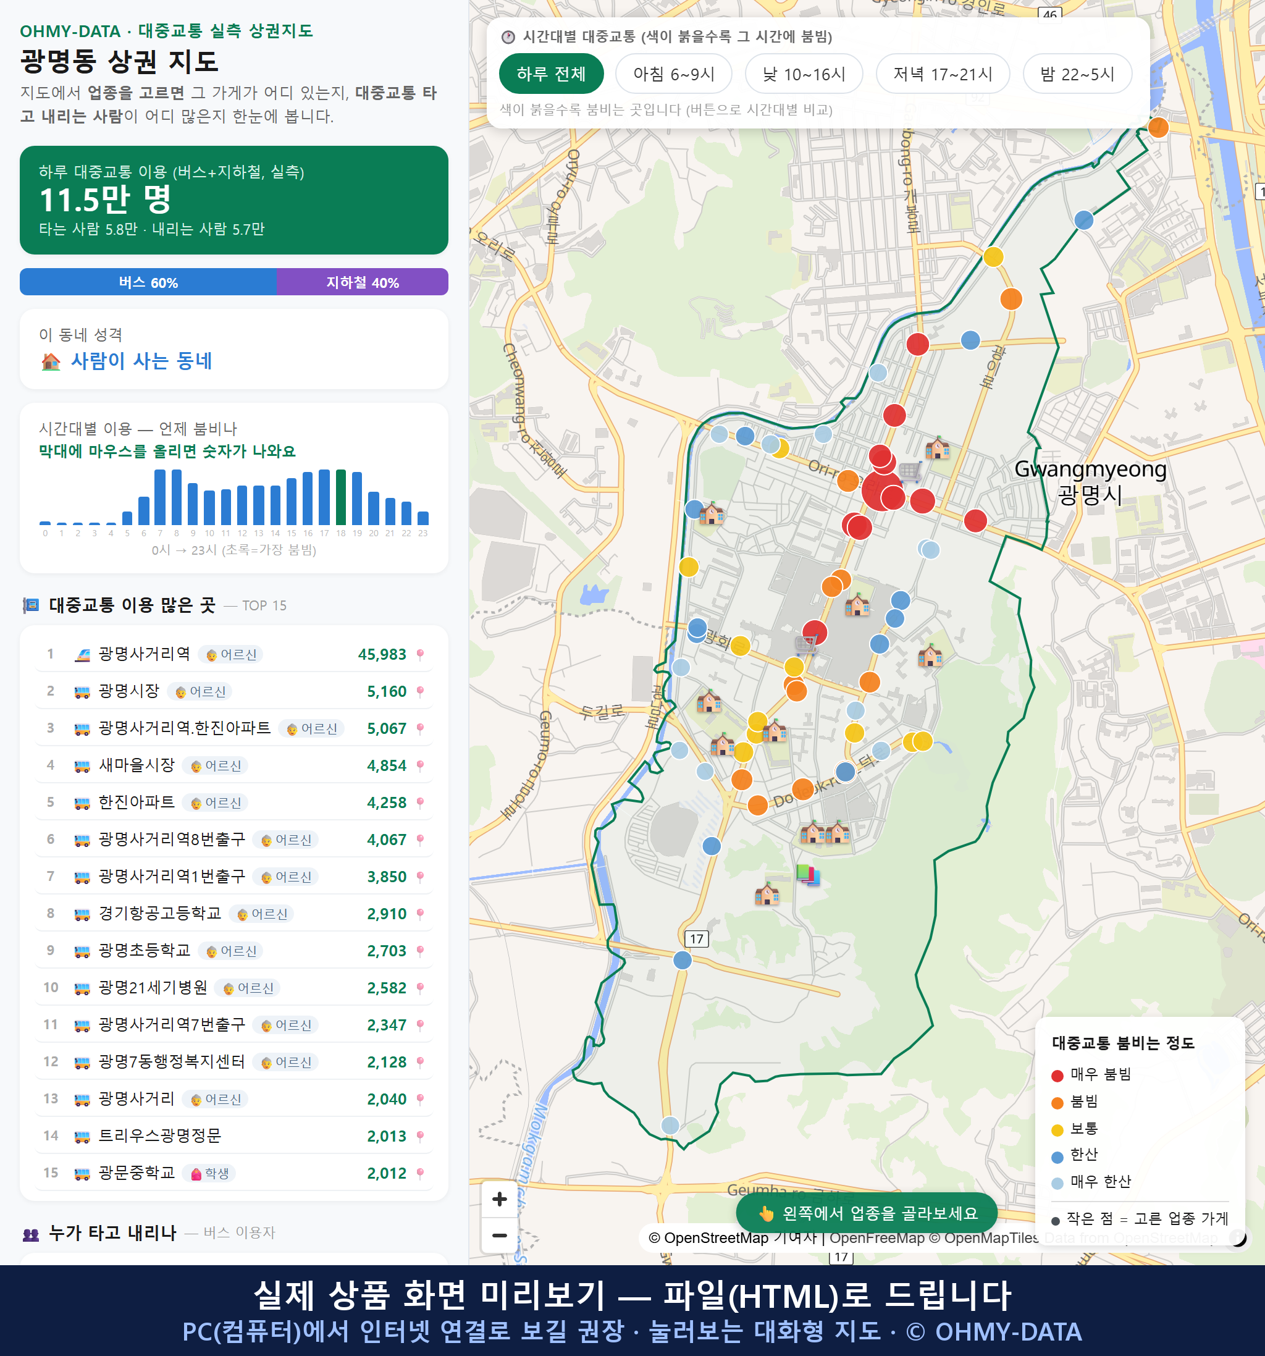The height and width of the screenshot is (1356, 1265).
Task: Locate 새마을시장 with its pin icon
Action: tap(420, 766)
